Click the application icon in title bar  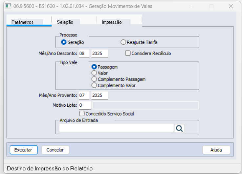pos(8,6)
